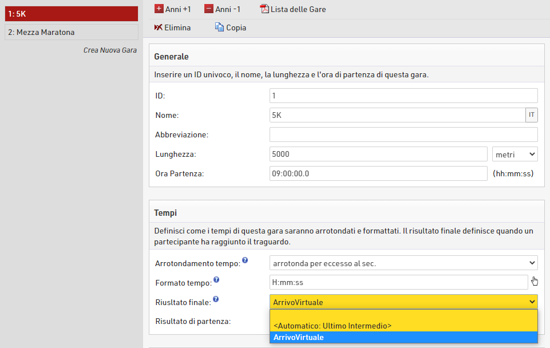Open 2: Mezza Maratona race
Screen dimensions: 550x348
pos(71,32)
